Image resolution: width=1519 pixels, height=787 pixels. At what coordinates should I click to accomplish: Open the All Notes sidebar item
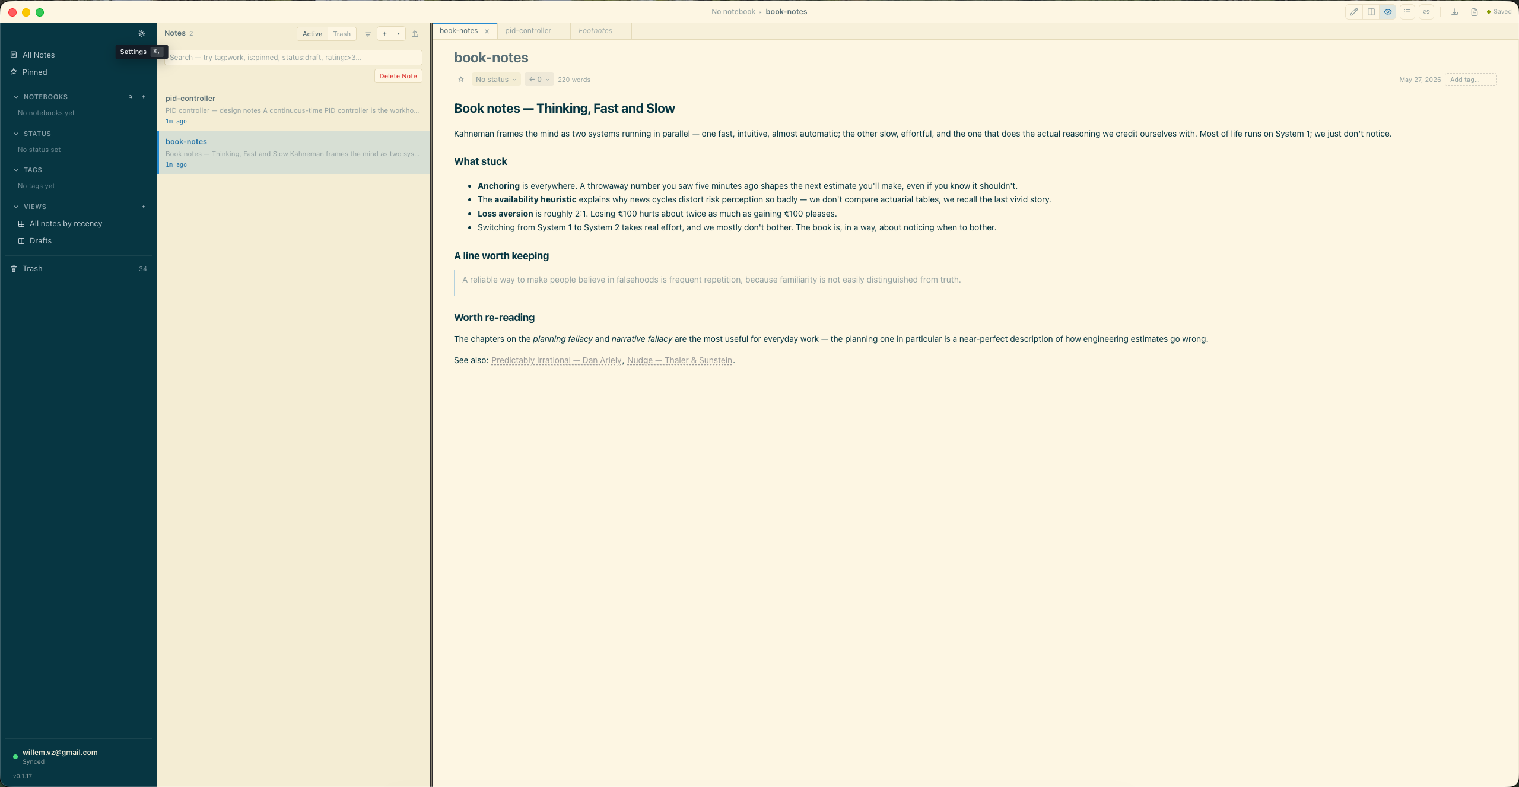tap(78, 55)
